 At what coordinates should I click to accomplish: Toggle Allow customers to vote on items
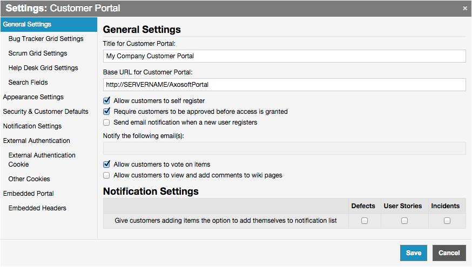(107, 165)
